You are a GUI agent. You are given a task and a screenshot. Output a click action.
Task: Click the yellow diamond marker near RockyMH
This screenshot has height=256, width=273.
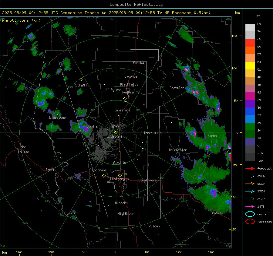pyautogui.click(x=81, y=79)
